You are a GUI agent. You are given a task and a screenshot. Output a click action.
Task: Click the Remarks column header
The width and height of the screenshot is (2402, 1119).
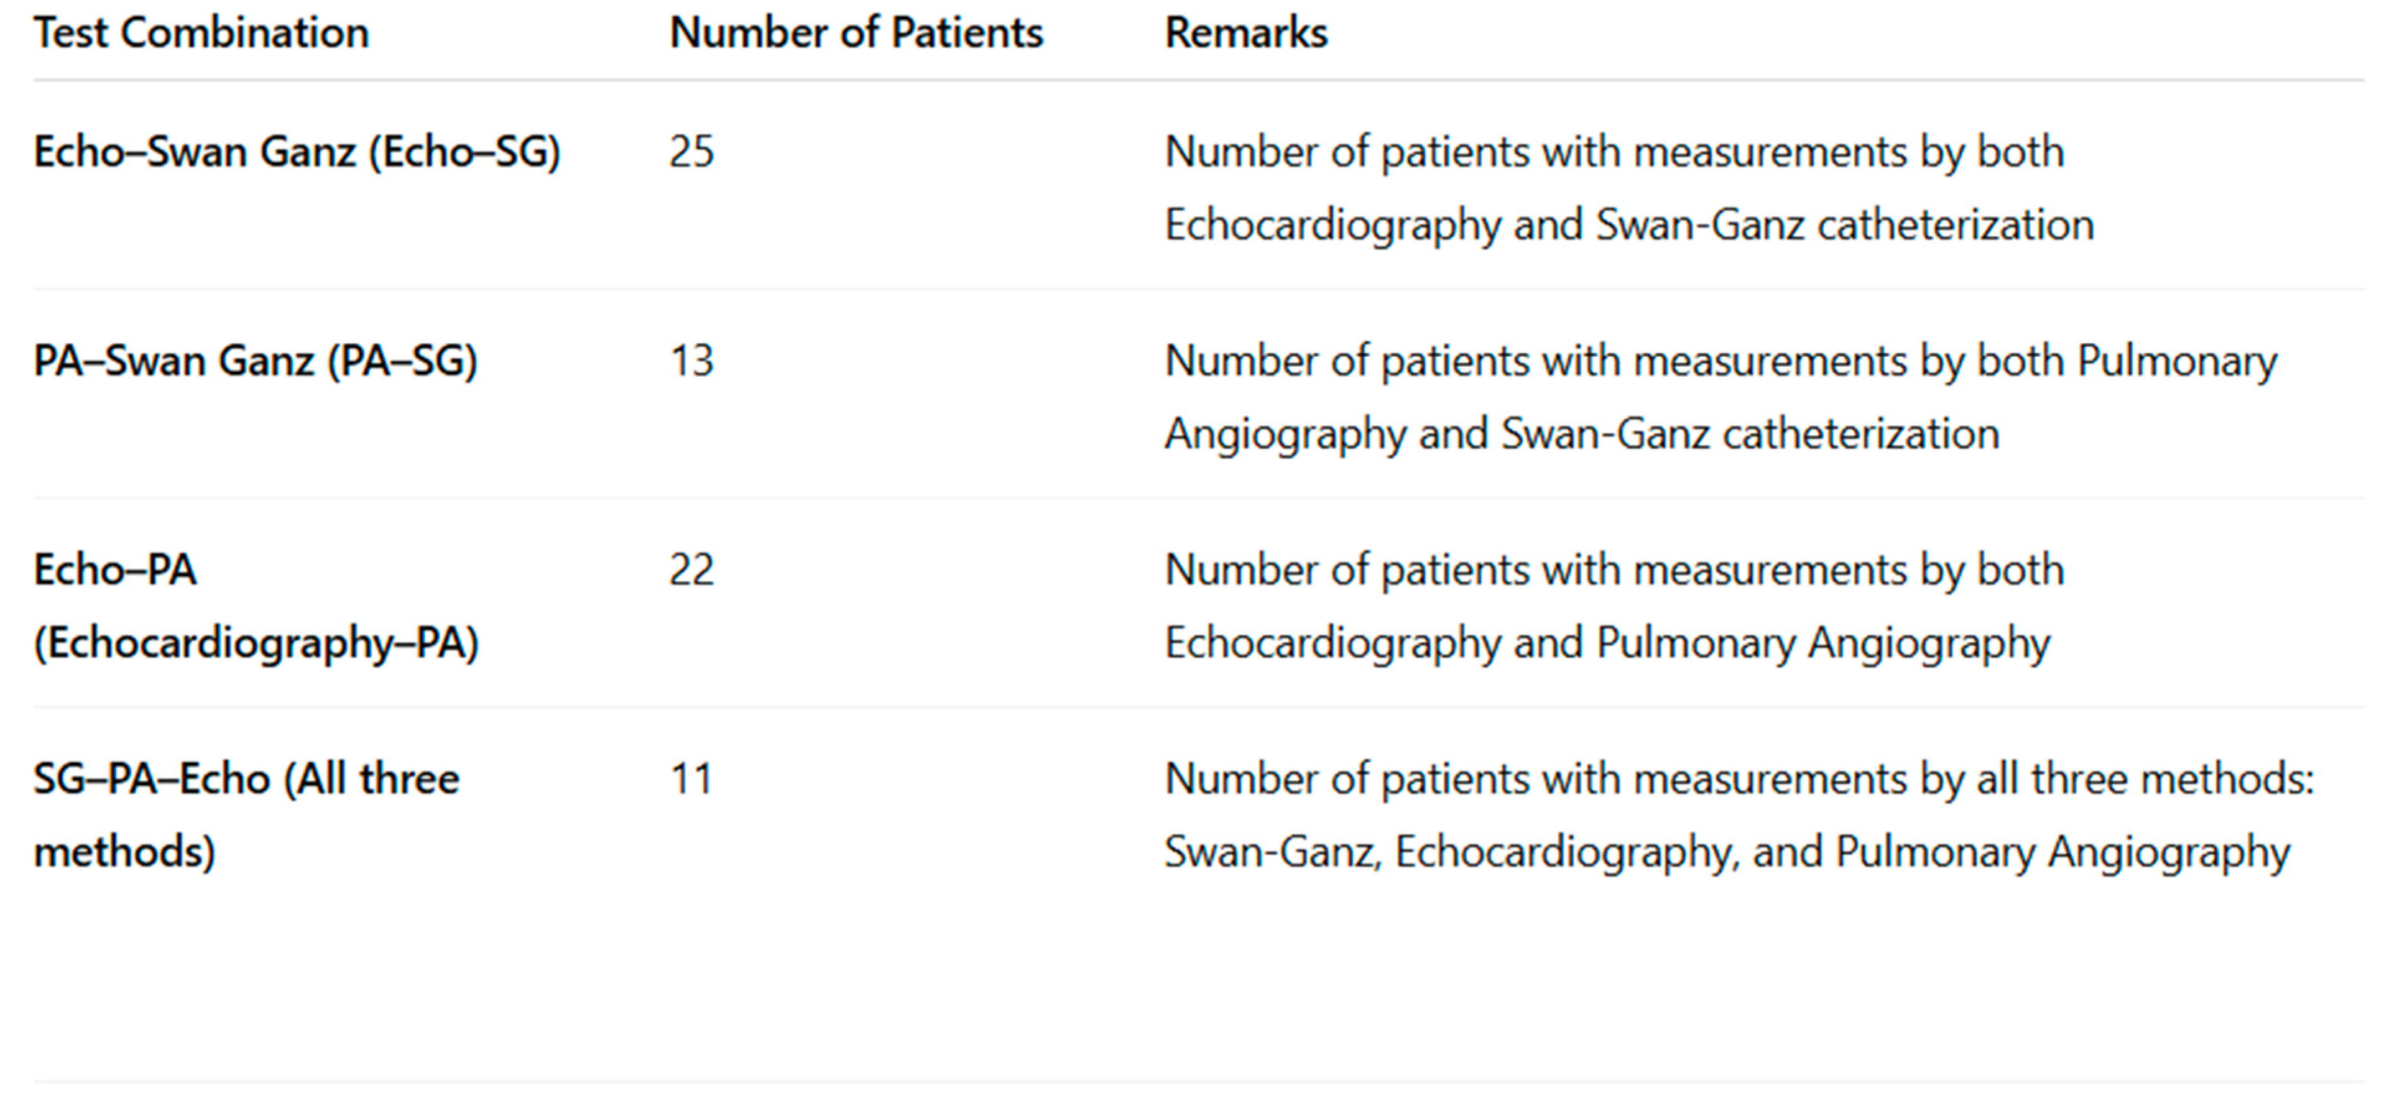pyautogui.click(x=1245, y=34)
